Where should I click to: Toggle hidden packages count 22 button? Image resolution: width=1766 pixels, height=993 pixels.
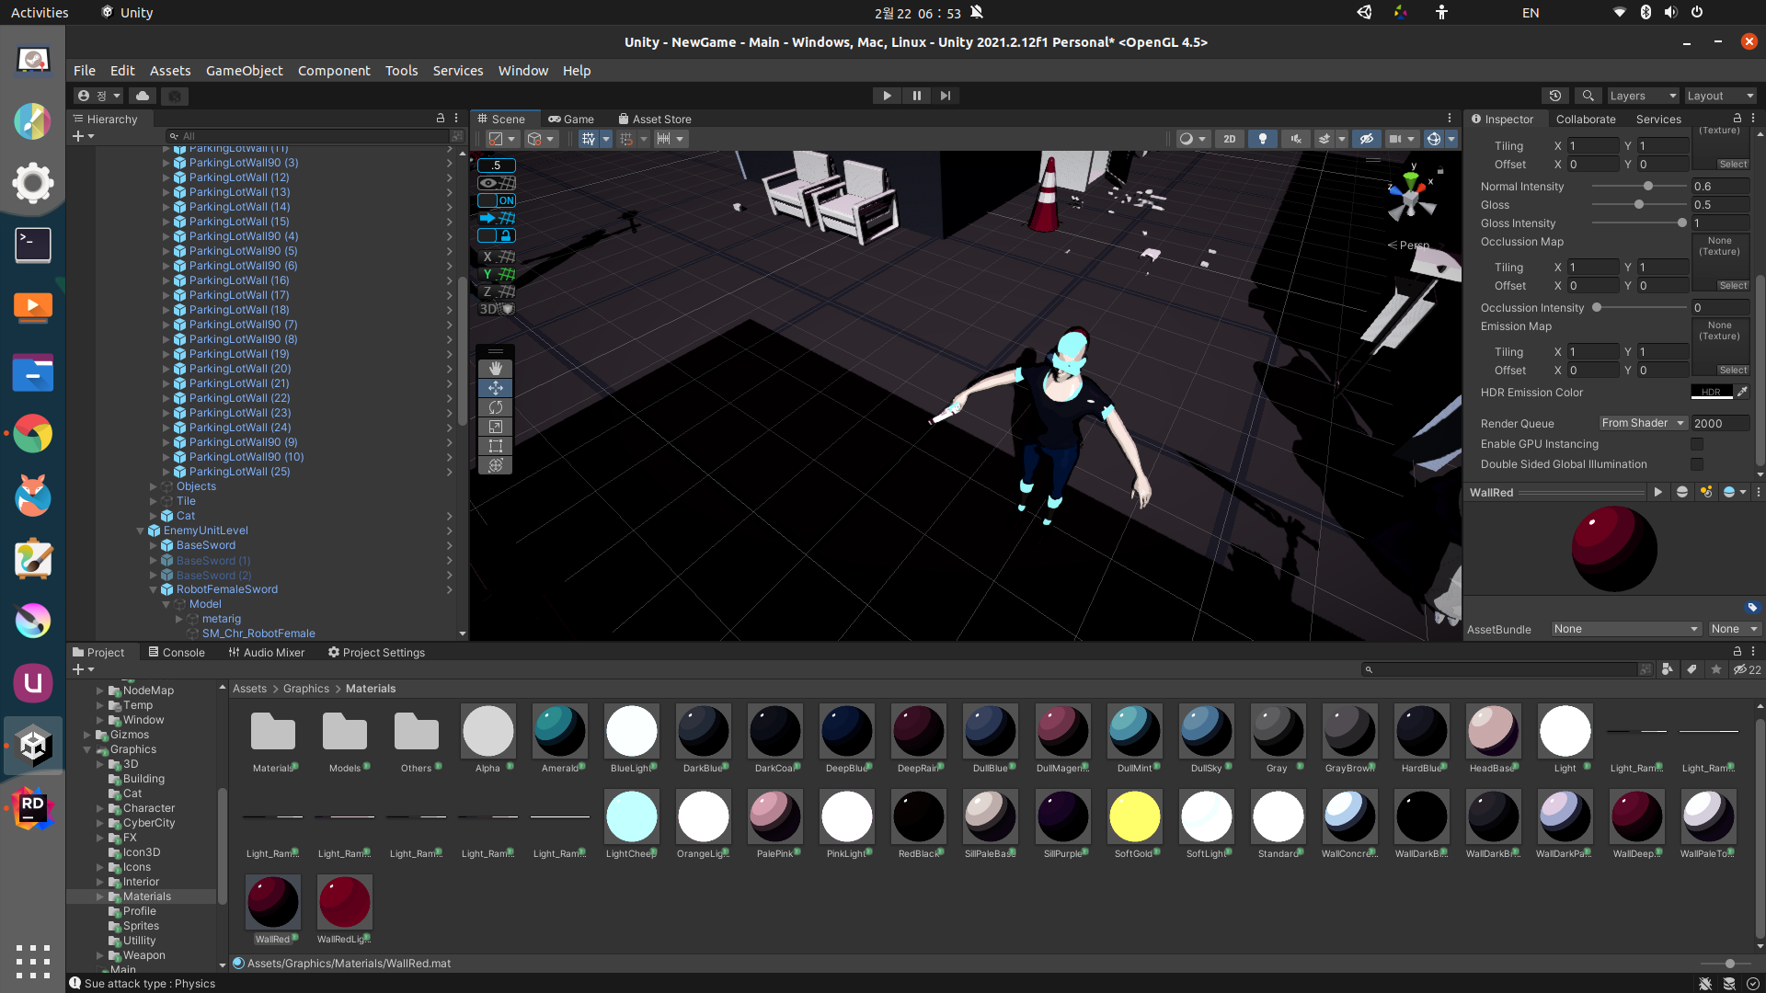point(1747,669)
